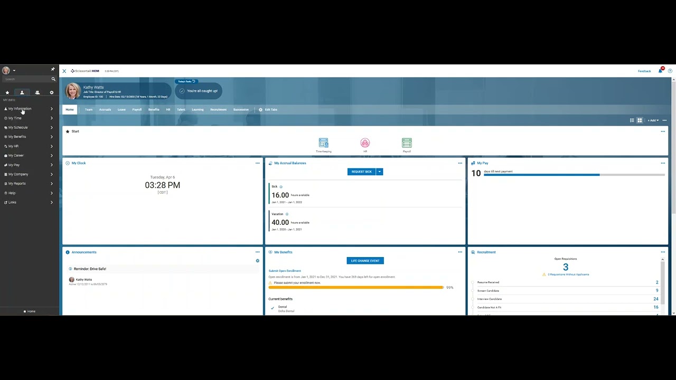Viewport: 676px width, 380px height.
Task: Open dashboard-level more options ellipsis
Action: pyautogui.click(x=664, y=120)
